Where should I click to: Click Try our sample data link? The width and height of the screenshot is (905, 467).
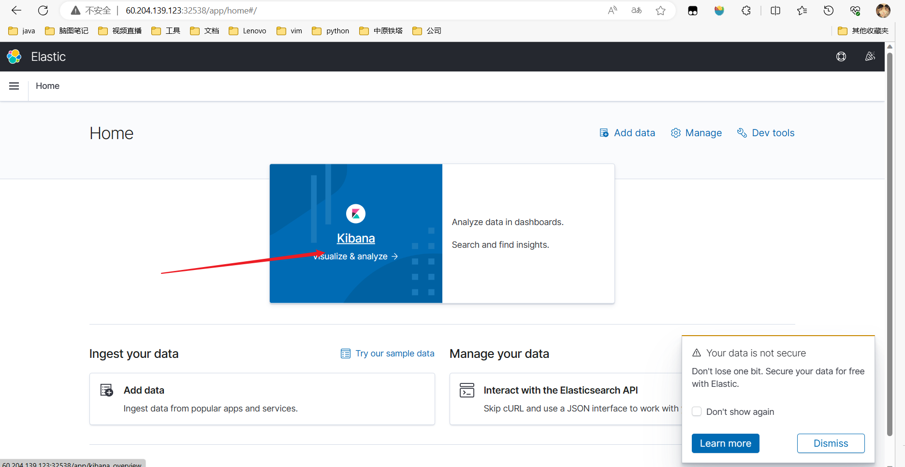tap(388, 354)
